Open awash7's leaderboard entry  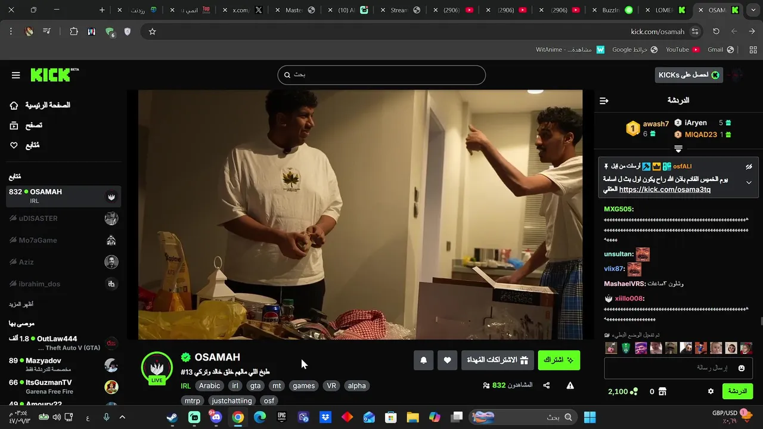[x=647, y=128]
